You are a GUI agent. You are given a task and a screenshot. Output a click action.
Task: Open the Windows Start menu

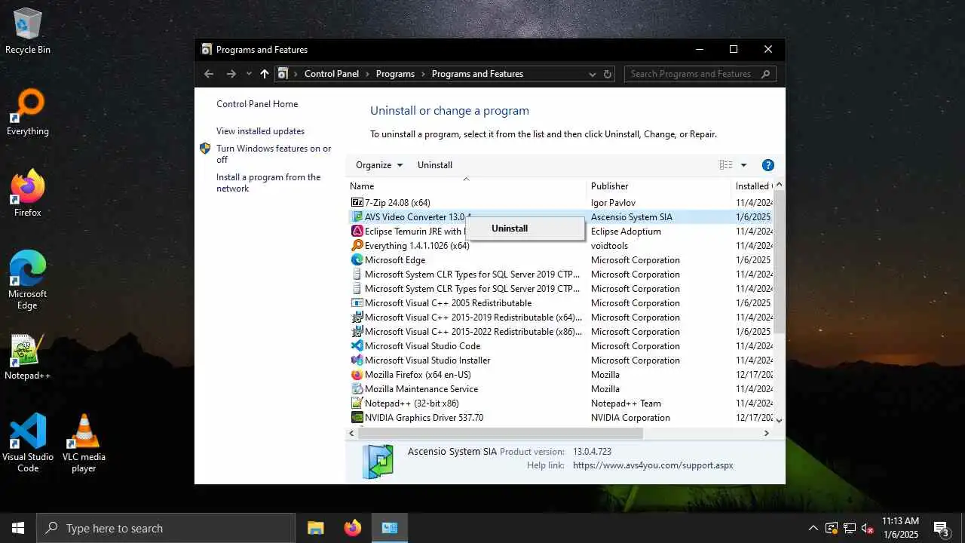click(18, 528)
